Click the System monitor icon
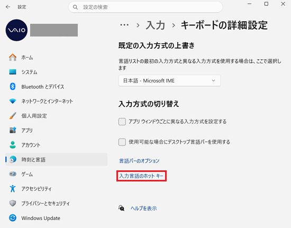Viewport: 291px width, 228px height. (13, 72)
